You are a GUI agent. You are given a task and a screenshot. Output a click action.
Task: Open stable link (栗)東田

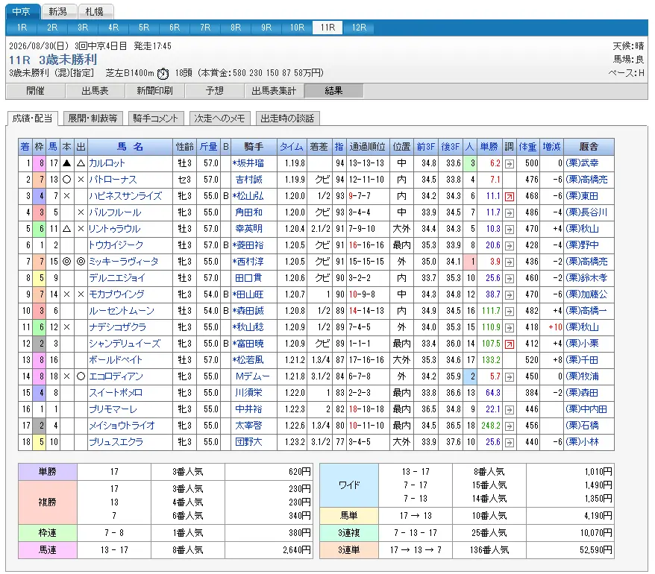(x=582, y=196)
